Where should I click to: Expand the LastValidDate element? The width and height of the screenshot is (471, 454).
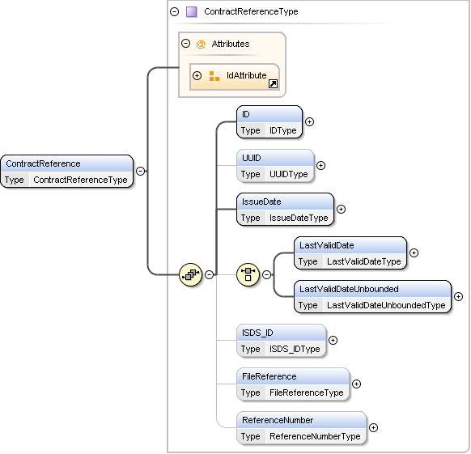pos(414,253)
